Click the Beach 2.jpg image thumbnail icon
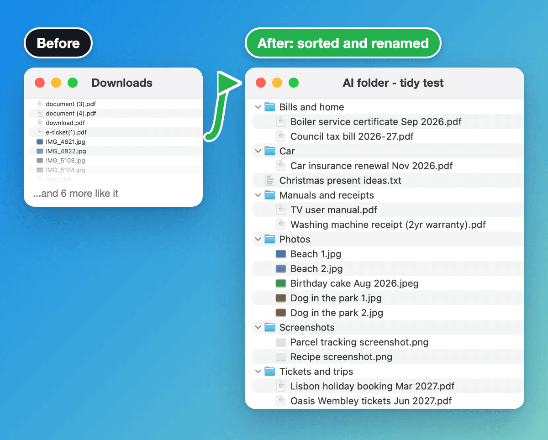Image resolution: width=548 pixels, height=440 pixels. 281,269
